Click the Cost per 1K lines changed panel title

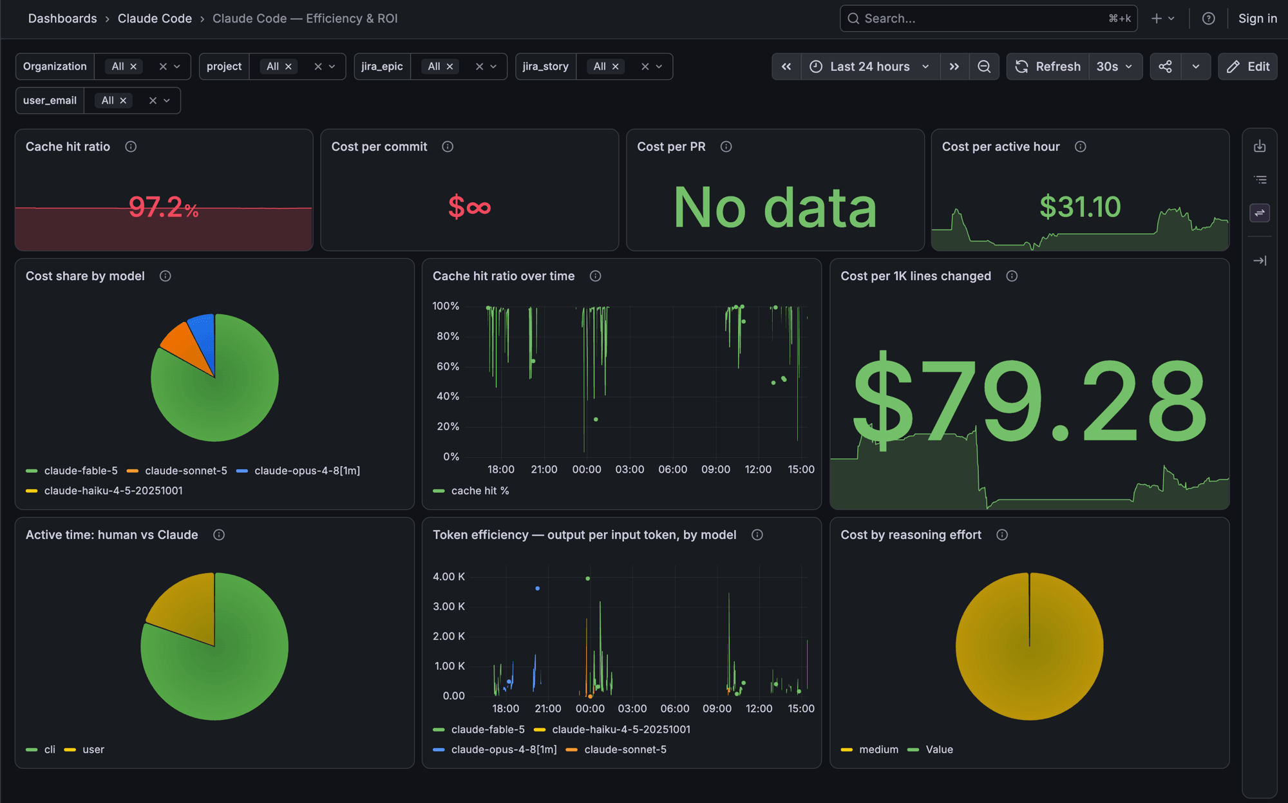916,276
